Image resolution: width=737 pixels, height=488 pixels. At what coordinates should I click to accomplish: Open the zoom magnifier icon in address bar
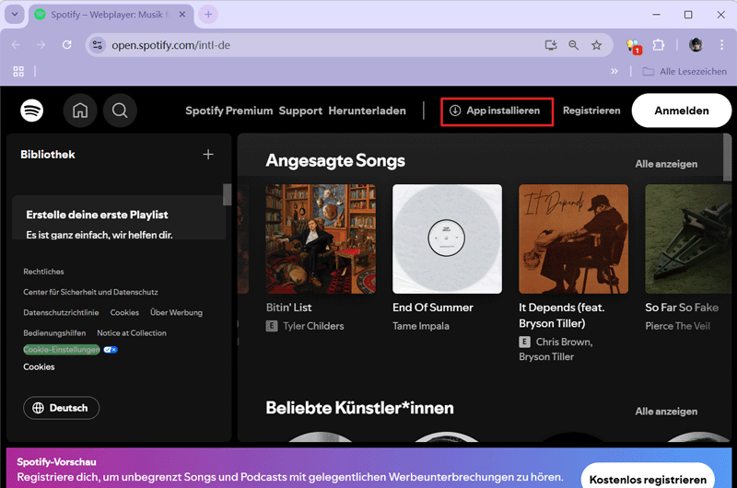pyautogui.click(x=573, y=45)
